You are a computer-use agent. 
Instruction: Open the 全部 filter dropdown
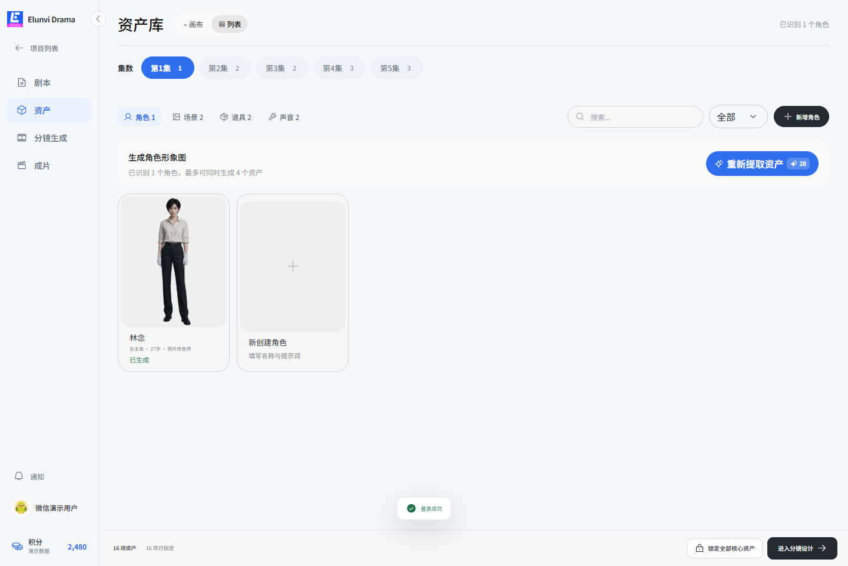pyautogui.click(x=738, y=116)
